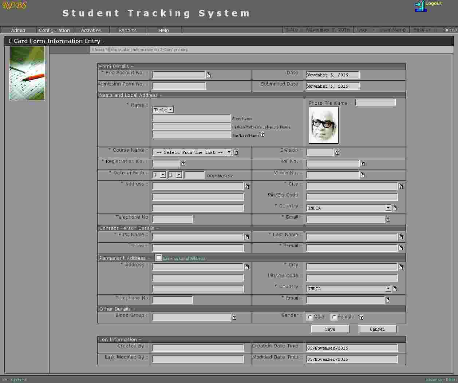Tick Same as Local Address checkbox

pos(159,258)
